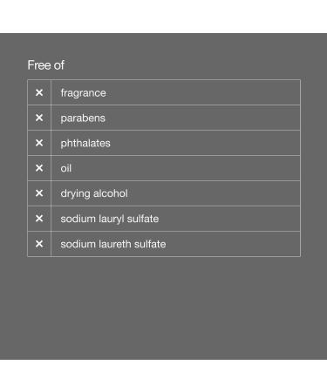Viewport: 327px width, 392px height.
Task: Click the X icon beside oil
Action: point(39,168)
